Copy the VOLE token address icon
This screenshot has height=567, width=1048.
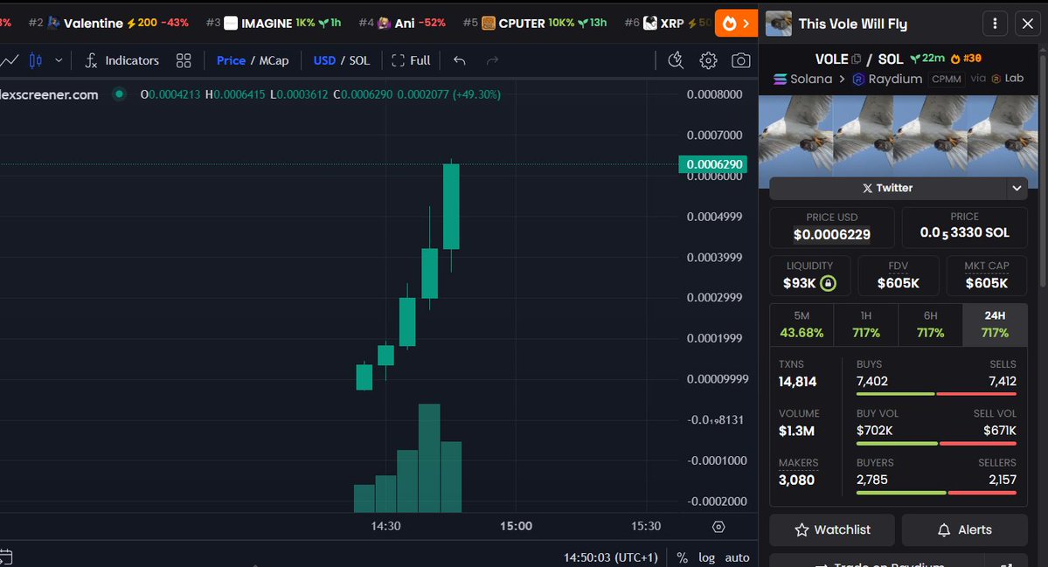coord(857,59)
